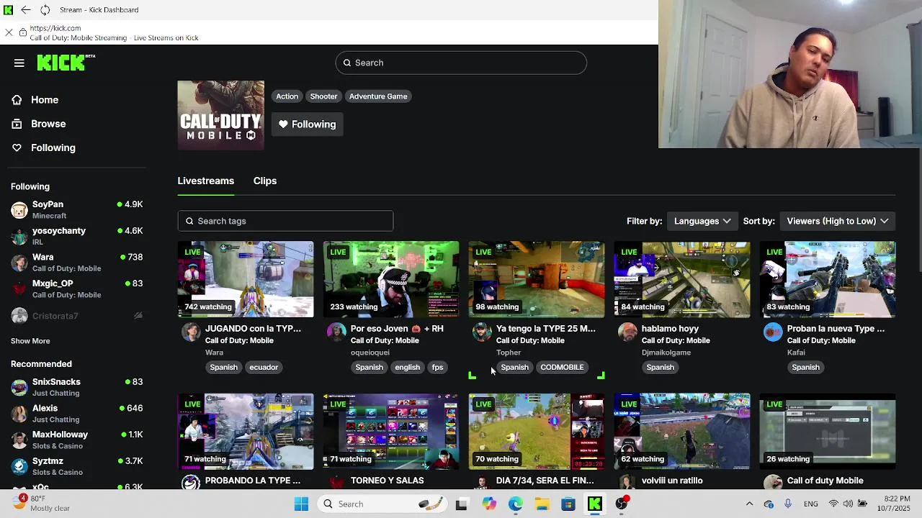This screenshot has width=922, height=518.
Task: Click Kafai streamer avatar icon
Action: pos(773,332)
